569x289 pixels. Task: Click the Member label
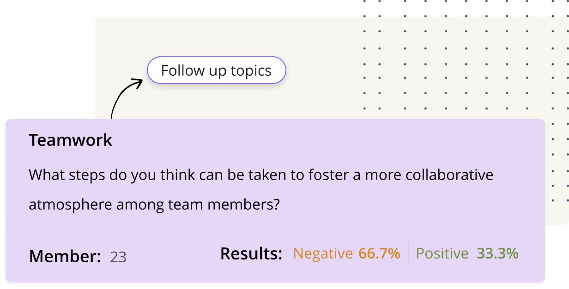pyautogui.click(x=65, y=256)
